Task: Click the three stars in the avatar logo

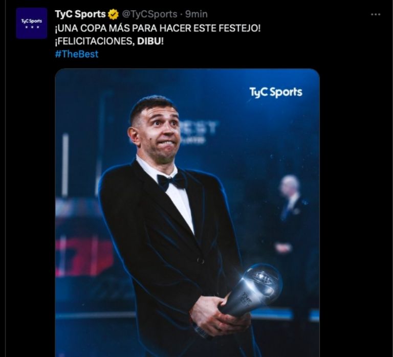Action: (x=32, y=27)
